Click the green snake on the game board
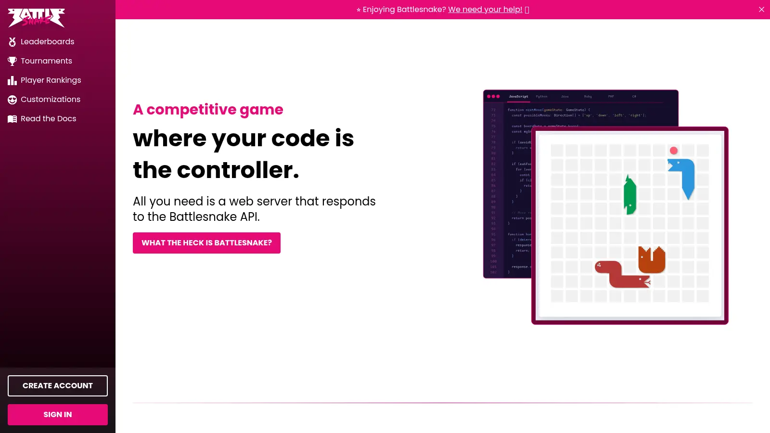 pos(630,195)
